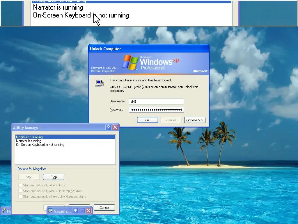This screenshot has width=298, height=224.
Task: Click the Magnifier window title icon
Action: 50,211
